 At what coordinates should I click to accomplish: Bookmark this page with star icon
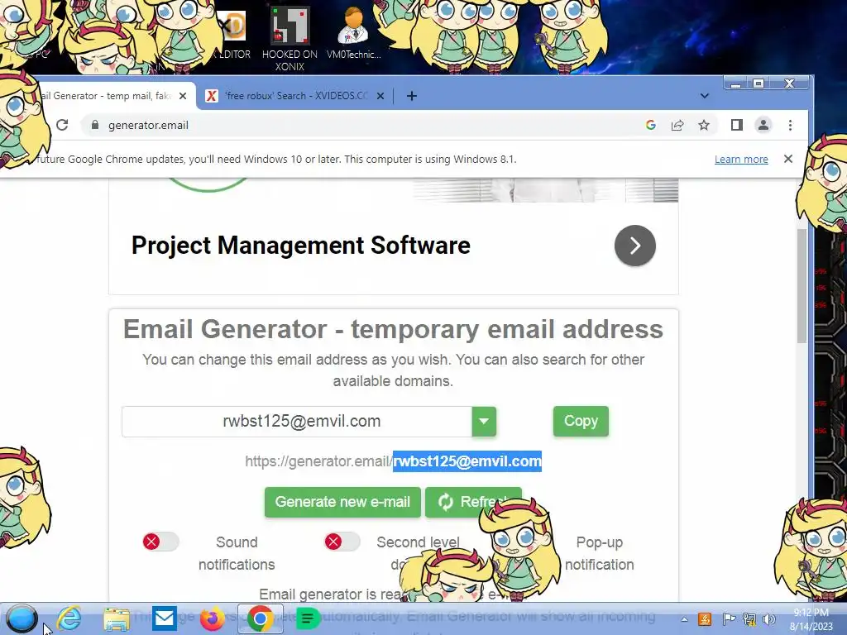[704, 126]
